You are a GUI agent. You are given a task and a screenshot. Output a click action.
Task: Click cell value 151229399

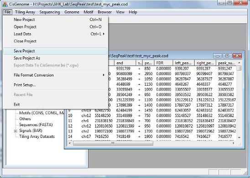click(125, 100)
